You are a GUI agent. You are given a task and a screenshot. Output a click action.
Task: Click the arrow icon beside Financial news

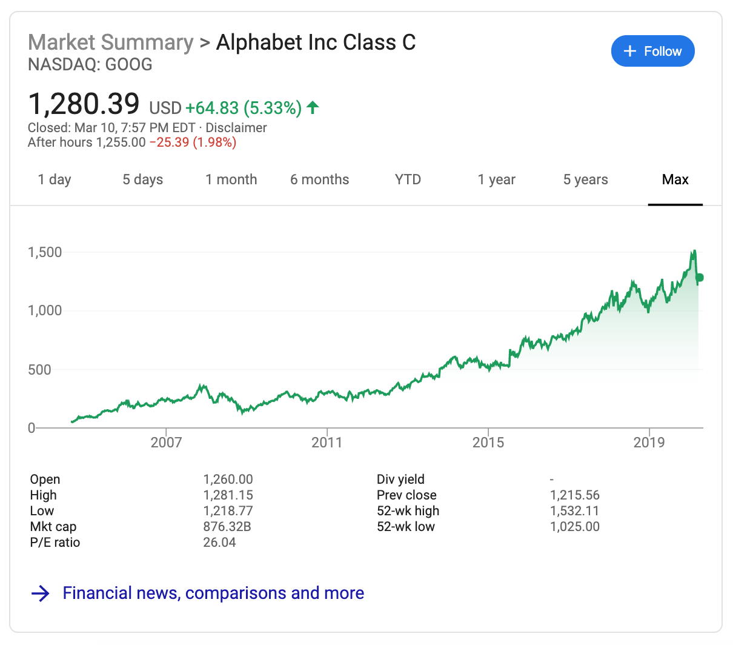point(40,593)
